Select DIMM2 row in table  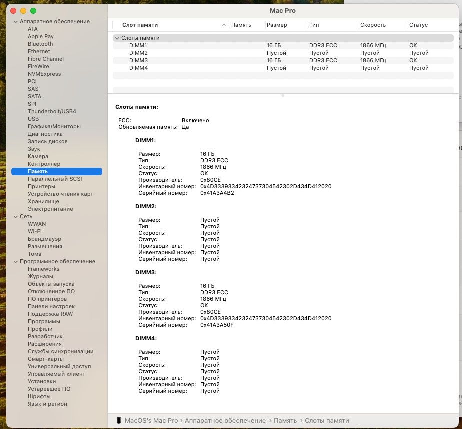tap(283, 53)
